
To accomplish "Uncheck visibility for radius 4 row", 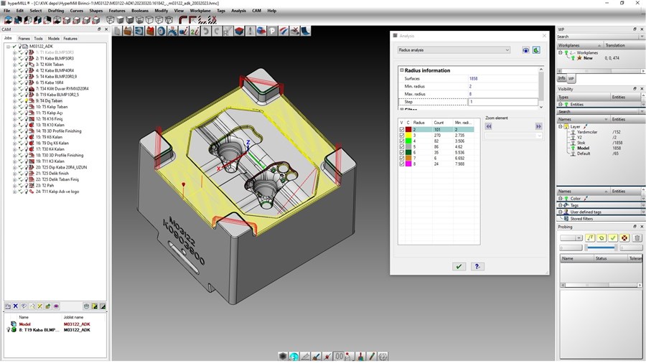I will [x=402, y=141].
